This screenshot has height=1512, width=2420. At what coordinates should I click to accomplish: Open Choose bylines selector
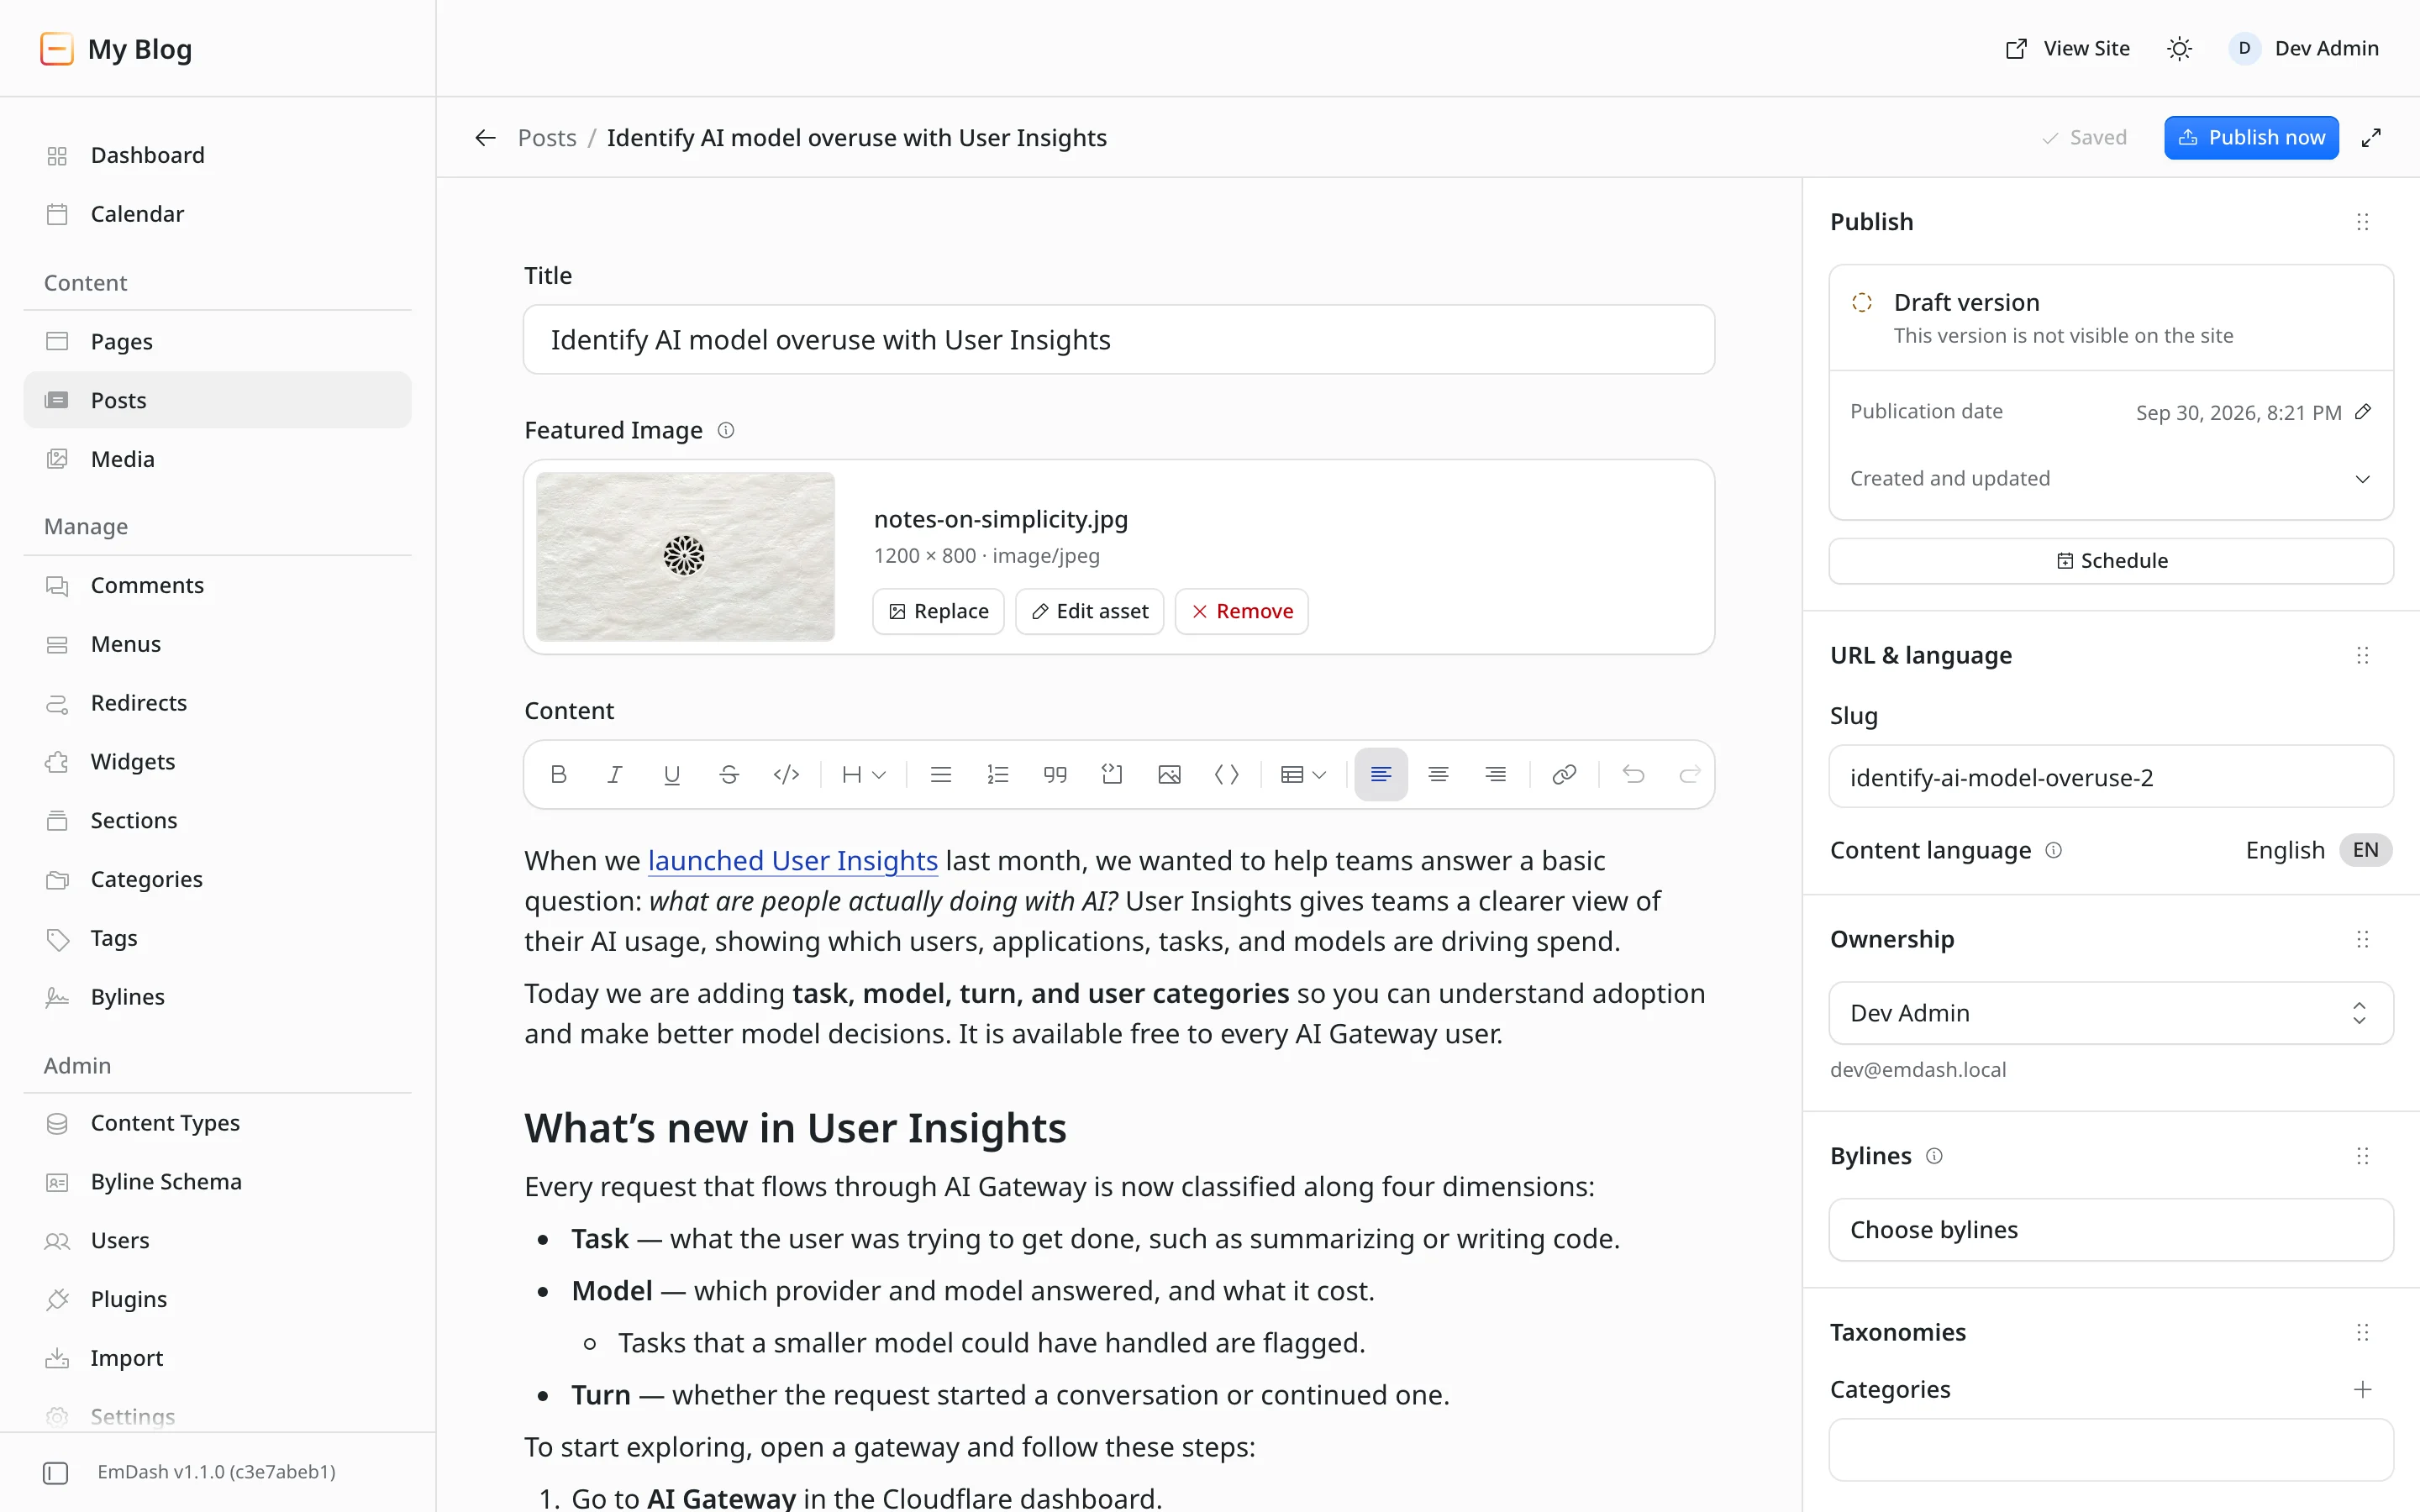[x=2110, y=1229]
